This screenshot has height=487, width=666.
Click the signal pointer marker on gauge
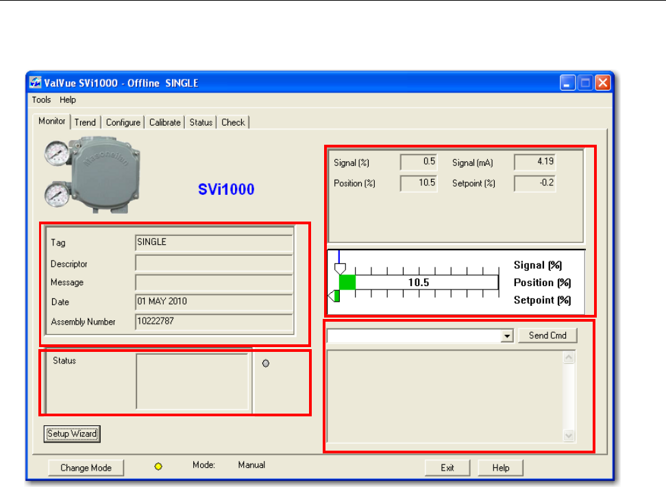pyautogui.click(x=340, y=268)
